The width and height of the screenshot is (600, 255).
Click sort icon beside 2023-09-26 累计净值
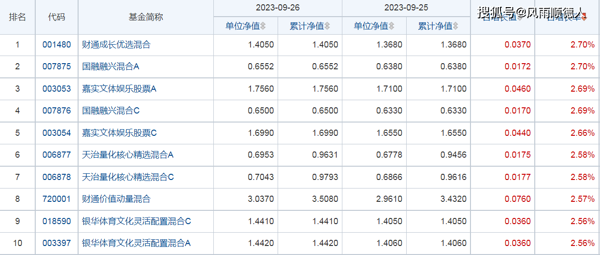[x=327, y=26]
